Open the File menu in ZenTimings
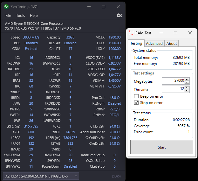Image resolution: width=198 pixels, height=181 pixels. 8,16
